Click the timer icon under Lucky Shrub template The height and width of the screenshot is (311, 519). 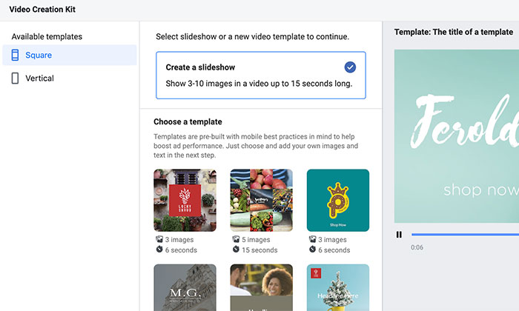tap(159, 250)
